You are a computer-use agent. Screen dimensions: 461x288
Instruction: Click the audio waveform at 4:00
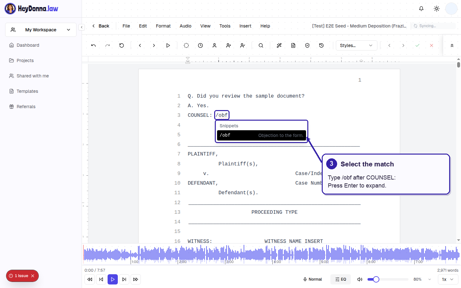273,255
